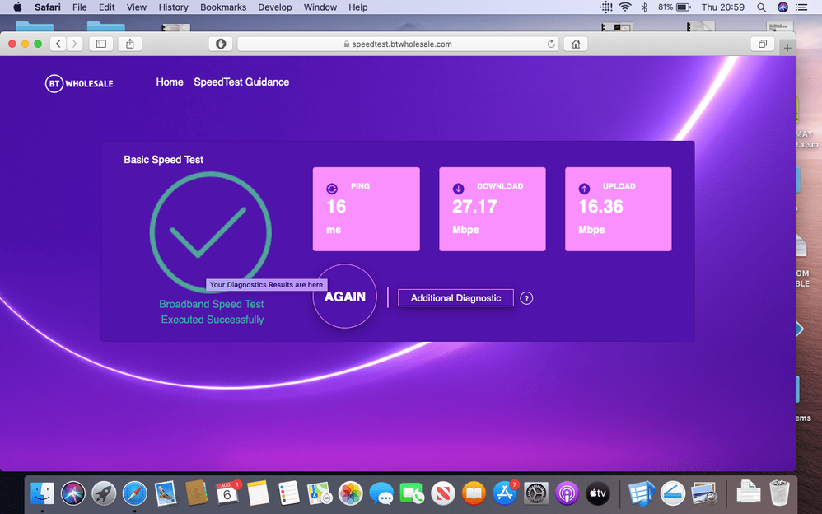
Task: Open the Siri icon in the menu bar
Action: (x=782, y=7)
